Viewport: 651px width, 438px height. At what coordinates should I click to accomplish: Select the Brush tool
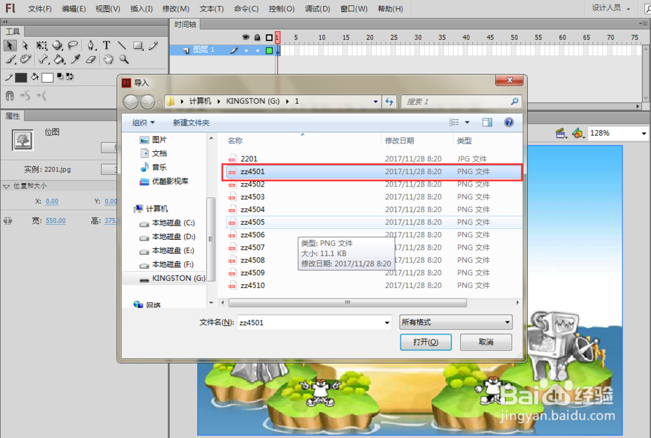point(11,59)
